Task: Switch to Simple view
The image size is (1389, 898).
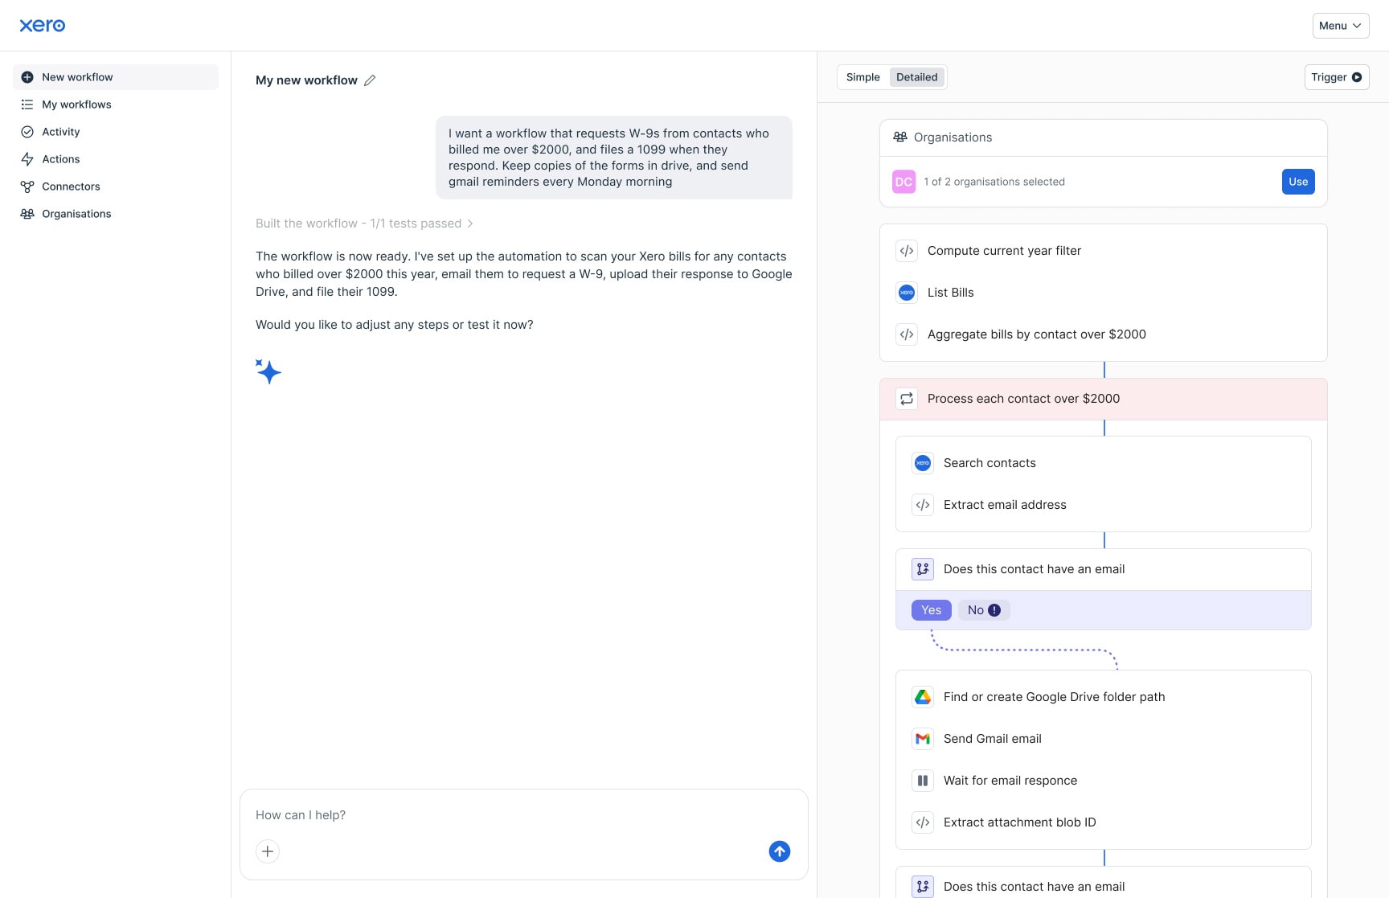Action: click(x=863, y=77)
